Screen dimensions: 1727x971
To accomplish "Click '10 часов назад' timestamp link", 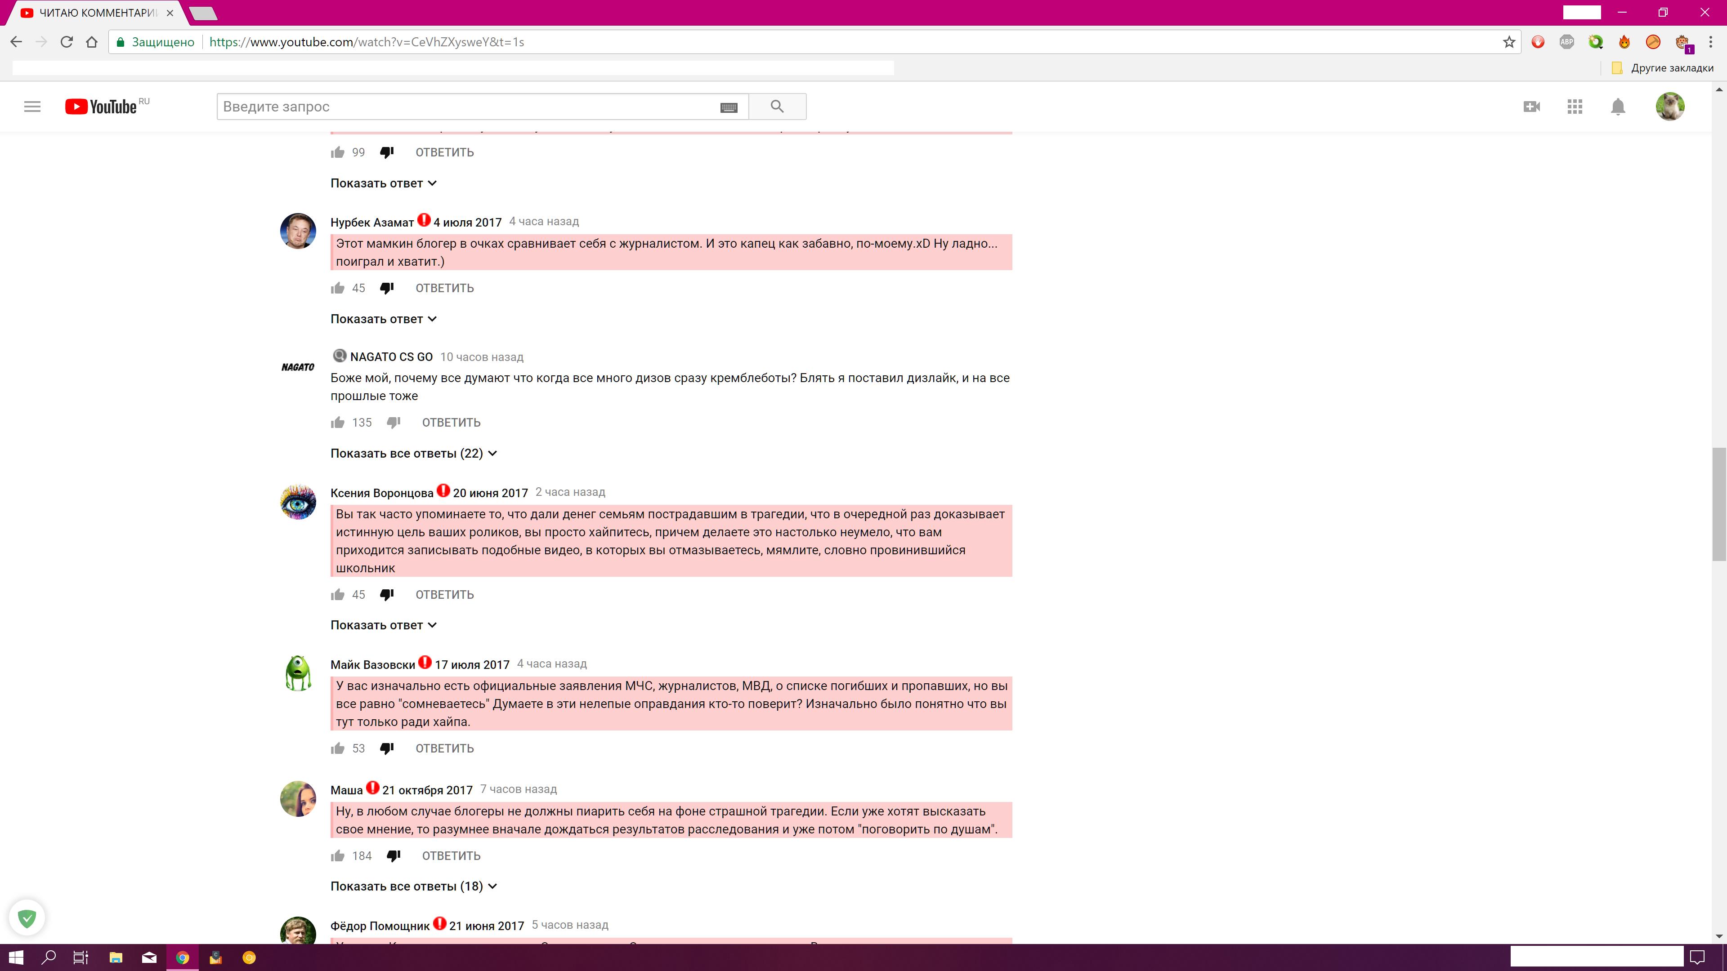I will 481,357.
